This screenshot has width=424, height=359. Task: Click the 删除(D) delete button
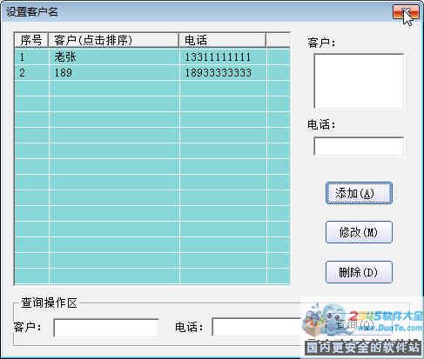tap(359, 272)
